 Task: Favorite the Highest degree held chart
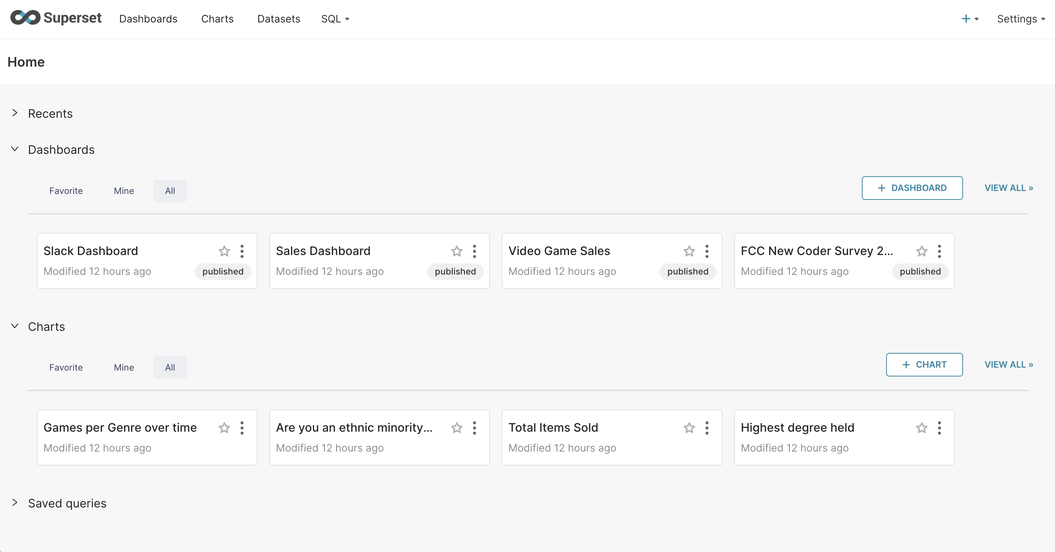921,428
